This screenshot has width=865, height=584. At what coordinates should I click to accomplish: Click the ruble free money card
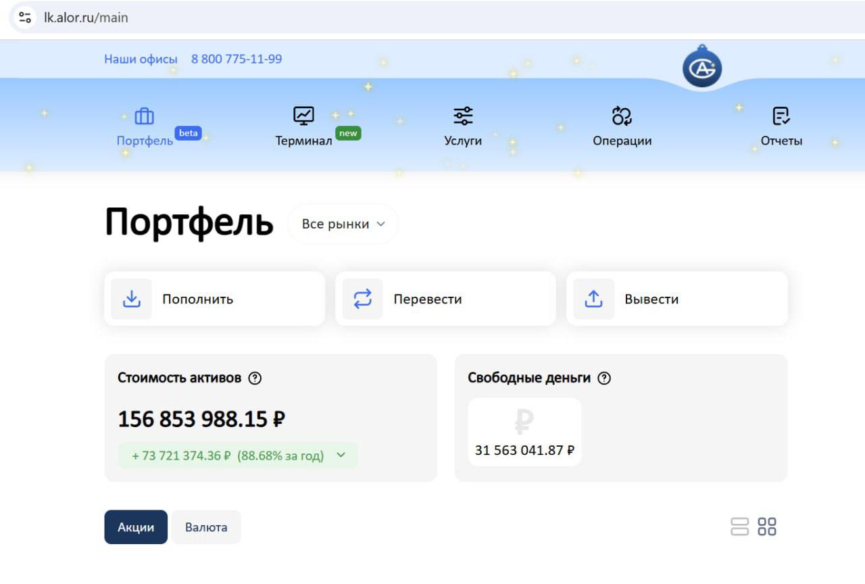point(524,432)
